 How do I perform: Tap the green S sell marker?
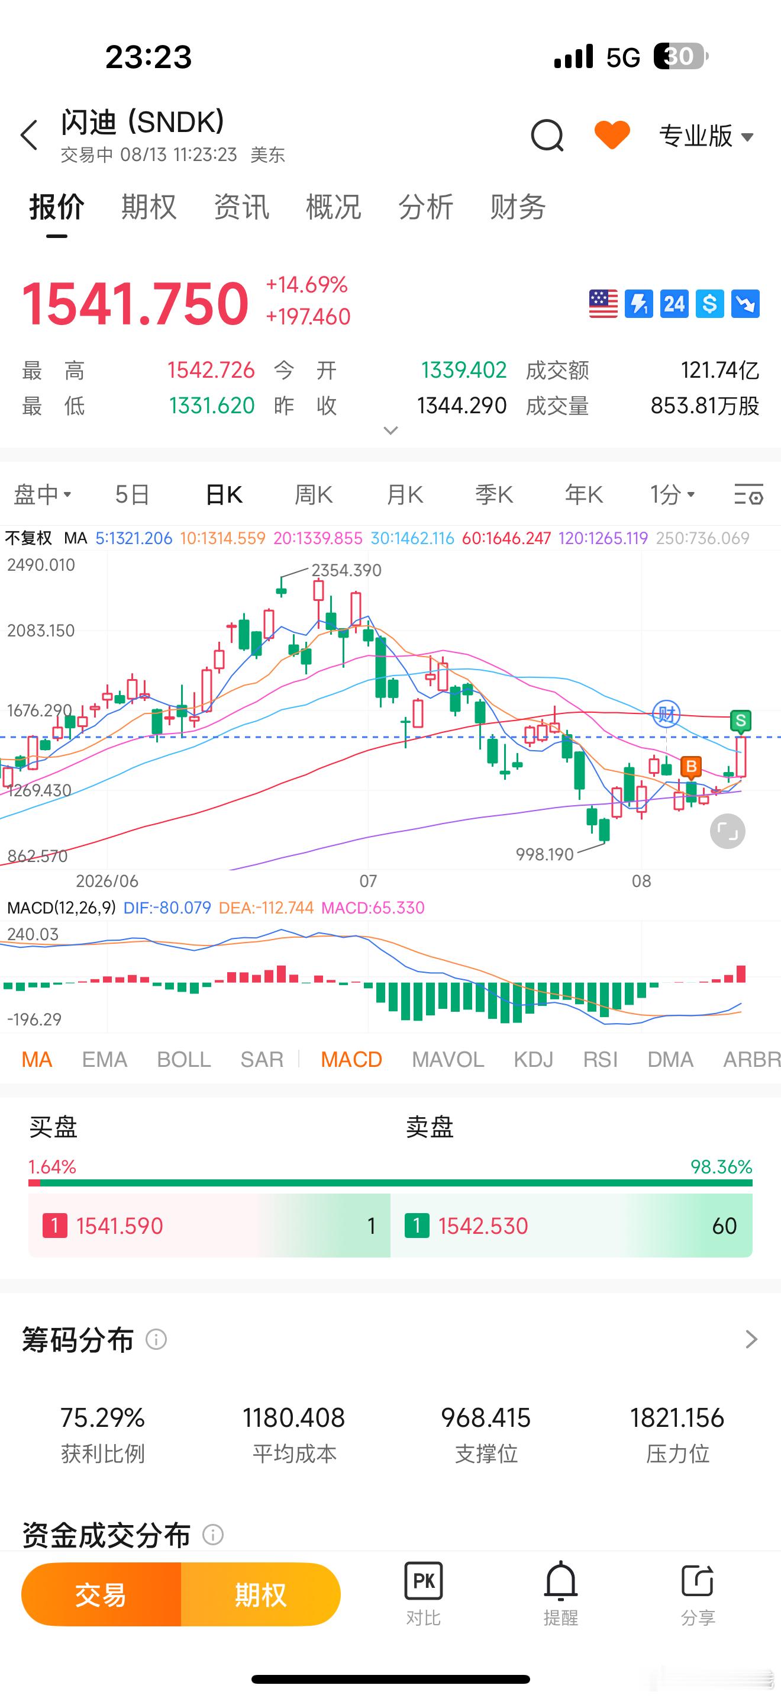click(741, 722)
